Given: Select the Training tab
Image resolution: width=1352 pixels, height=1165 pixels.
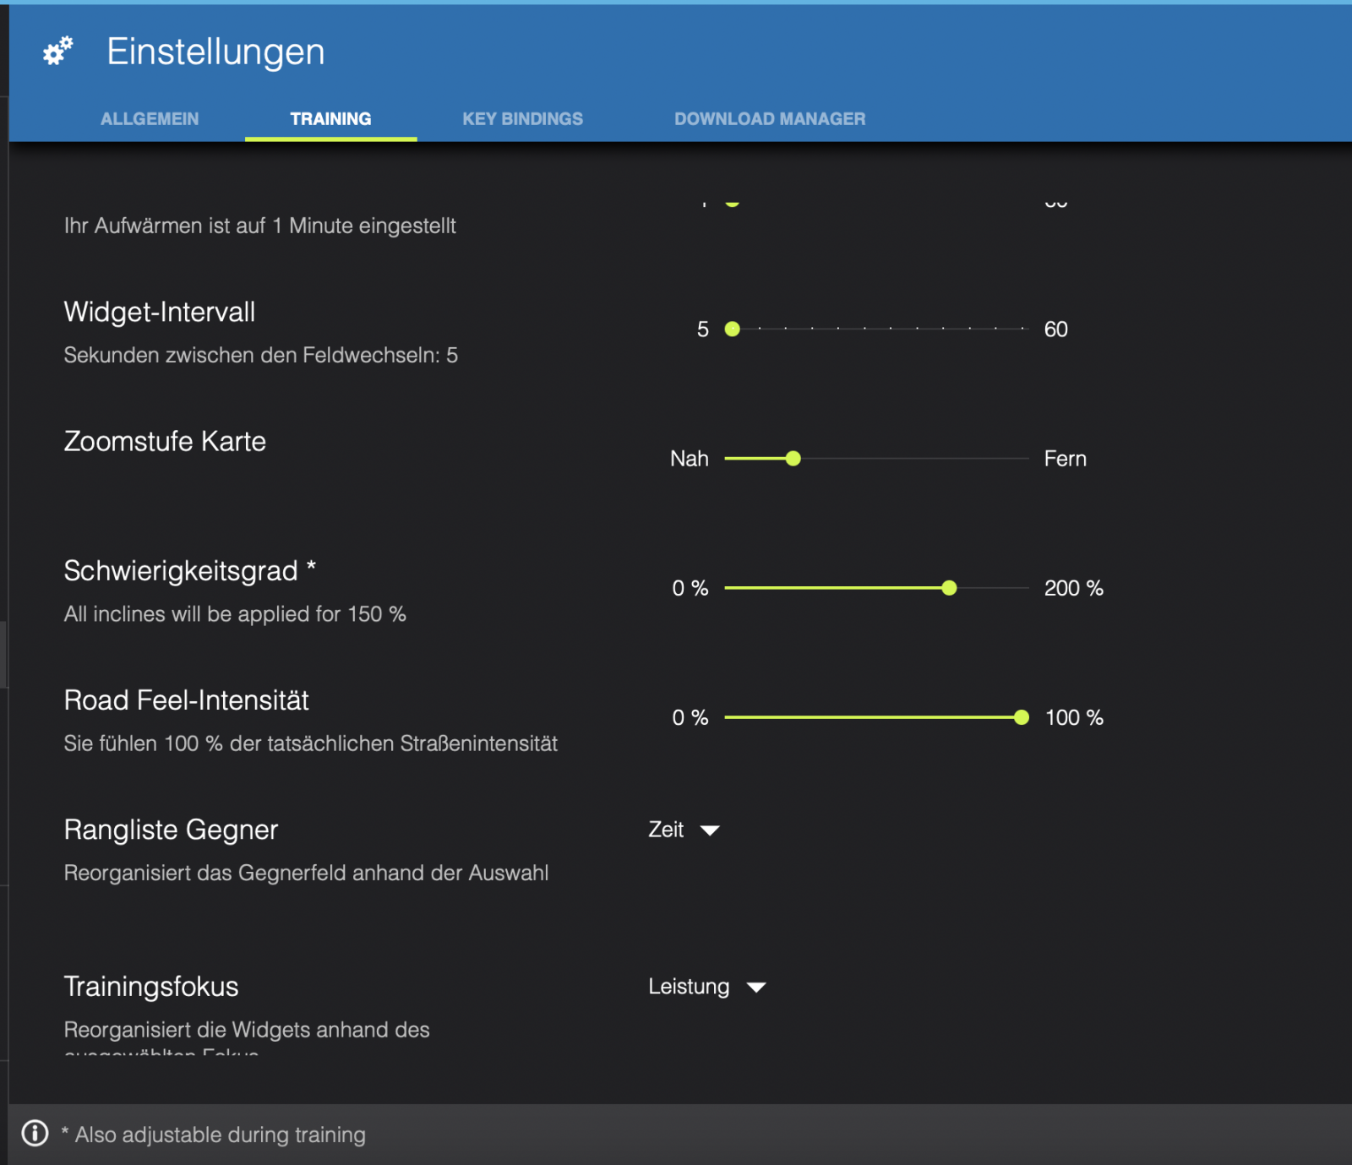Looking at the screenshot, I should (x=330, y=119).
